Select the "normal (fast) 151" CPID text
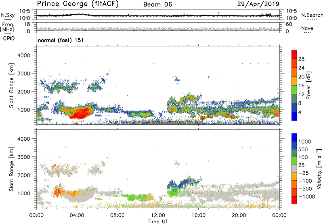This screenshot has width=323, height=224. pyautogui.click(x=61, y=40)
